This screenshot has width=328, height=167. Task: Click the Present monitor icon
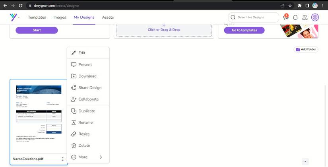pos(74,65)
